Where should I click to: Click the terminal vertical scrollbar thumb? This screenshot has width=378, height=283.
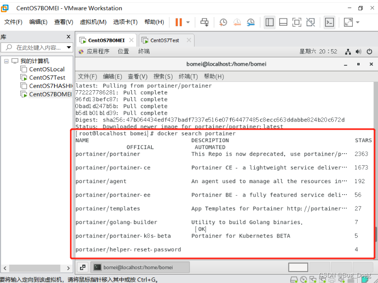(x=376, y=234)
